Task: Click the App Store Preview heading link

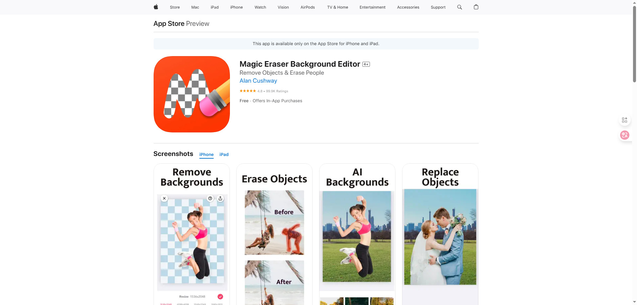Action: click(x=181, y=24)
